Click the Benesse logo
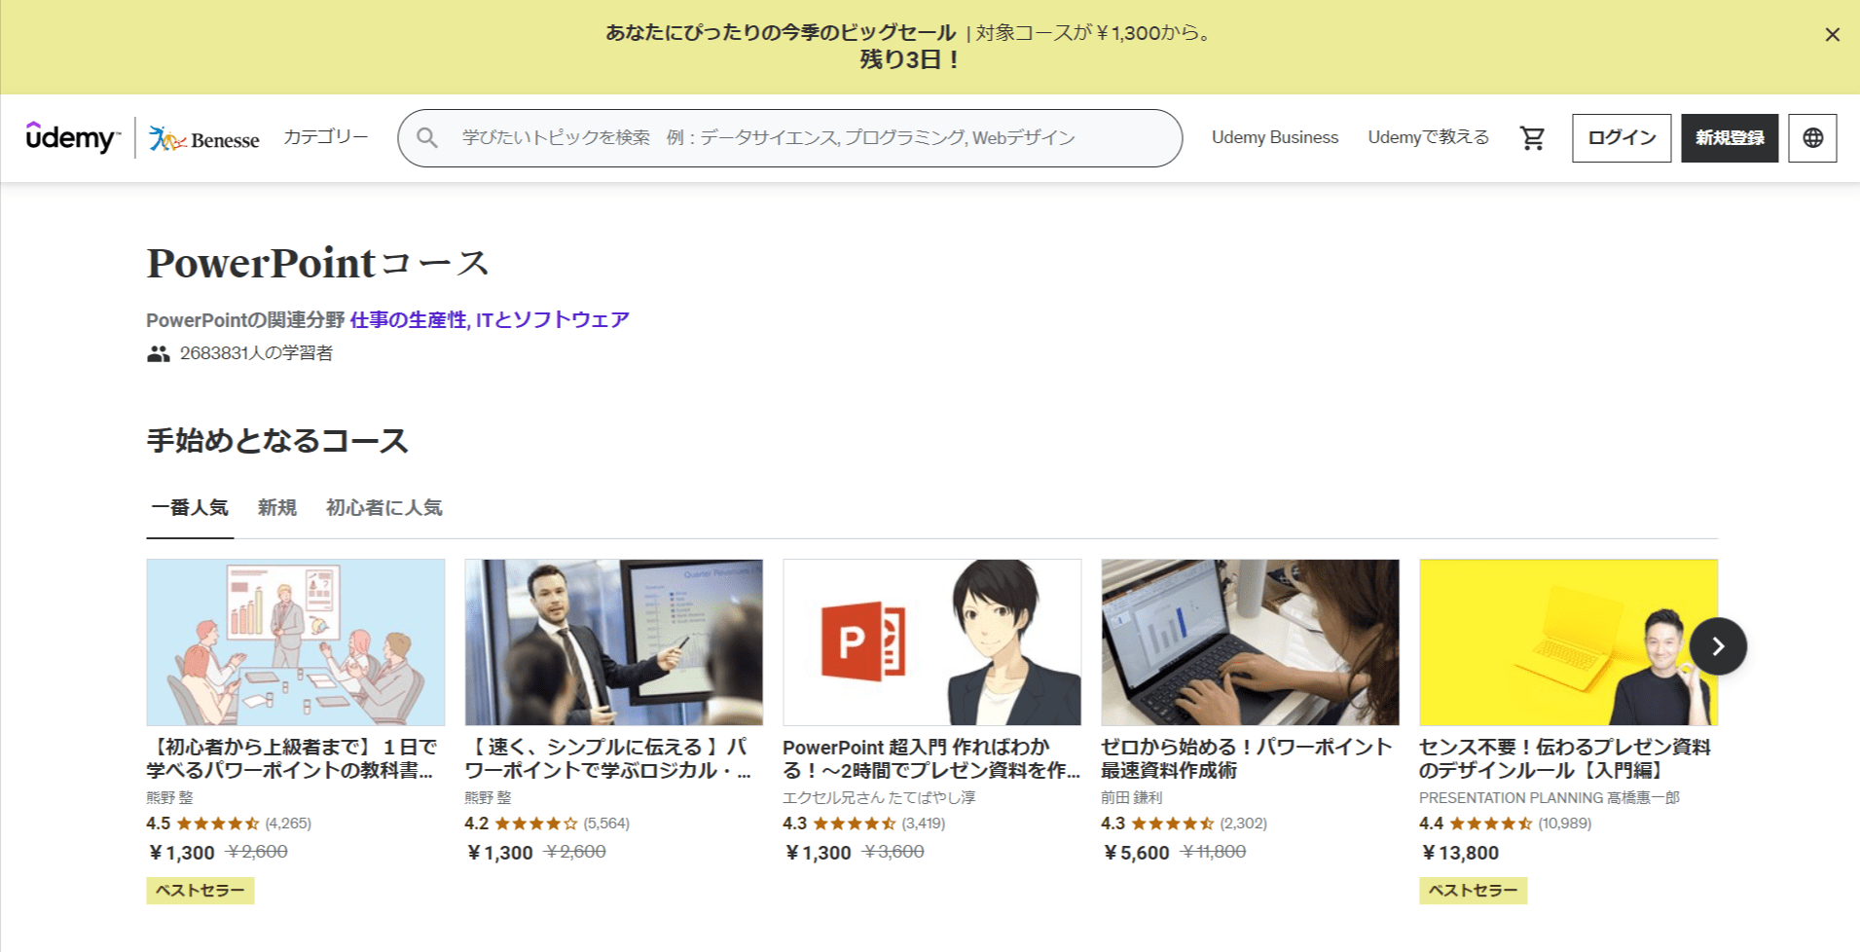Viewport: 1860px width, 952px height. point(203,139)
